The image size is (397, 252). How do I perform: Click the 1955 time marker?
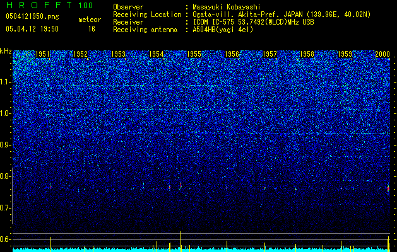coord(194,54)
